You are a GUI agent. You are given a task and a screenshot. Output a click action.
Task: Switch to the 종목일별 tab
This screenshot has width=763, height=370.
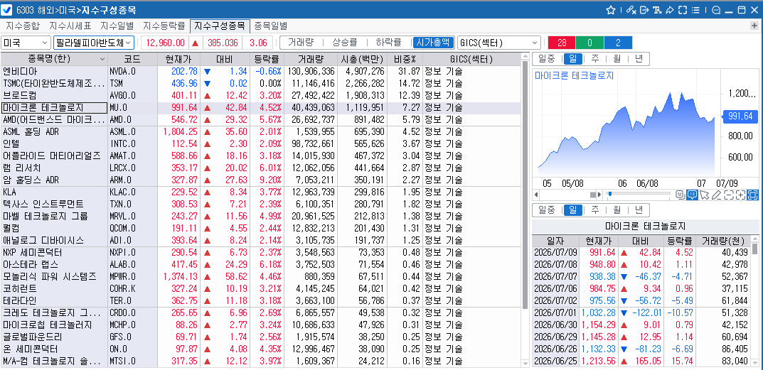pos(270,26)
